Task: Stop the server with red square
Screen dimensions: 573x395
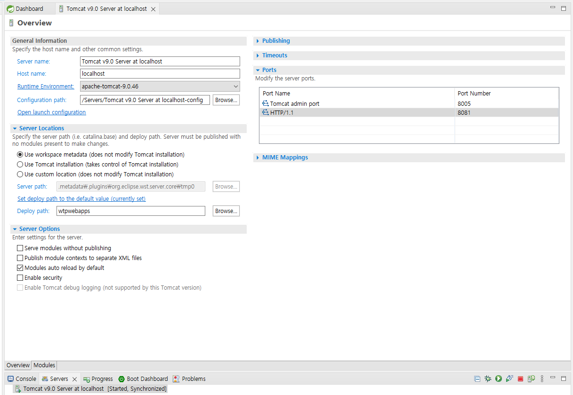Action: pyautogui.click(x=520, y=379)
